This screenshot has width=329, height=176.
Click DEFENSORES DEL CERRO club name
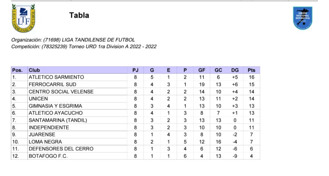[61, 149]
